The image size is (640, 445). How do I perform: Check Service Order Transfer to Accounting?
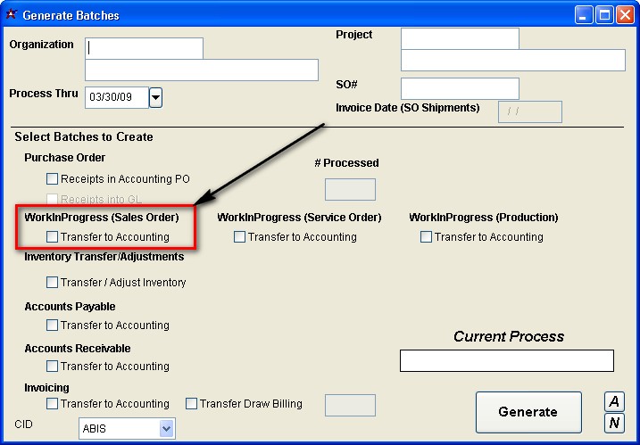tap(240, 237)
